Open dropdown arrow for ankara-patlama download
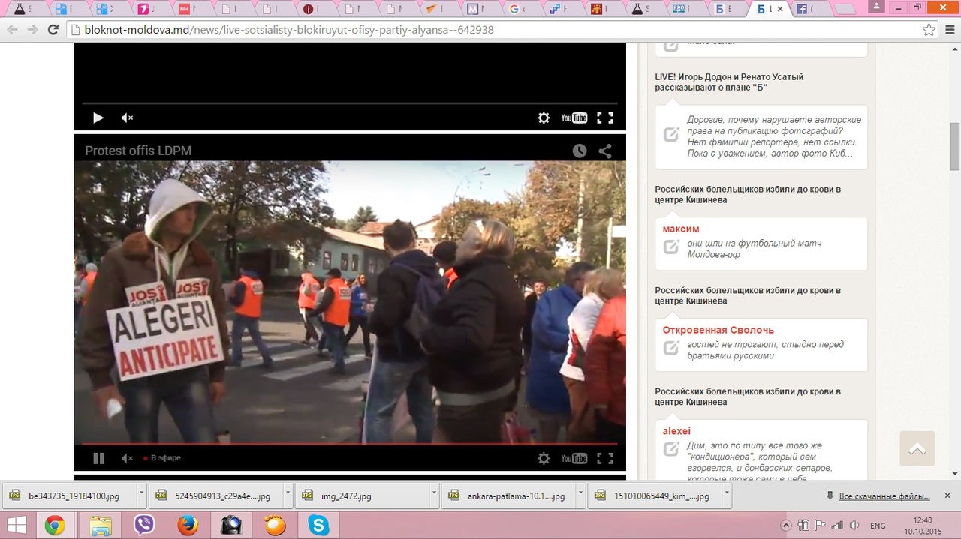The height and width of the screenshot is (539, 961). pos(580,496)
